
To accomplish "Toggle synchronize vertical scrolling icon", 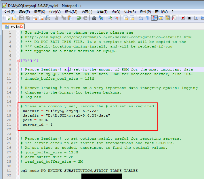I will coord(125,18).
